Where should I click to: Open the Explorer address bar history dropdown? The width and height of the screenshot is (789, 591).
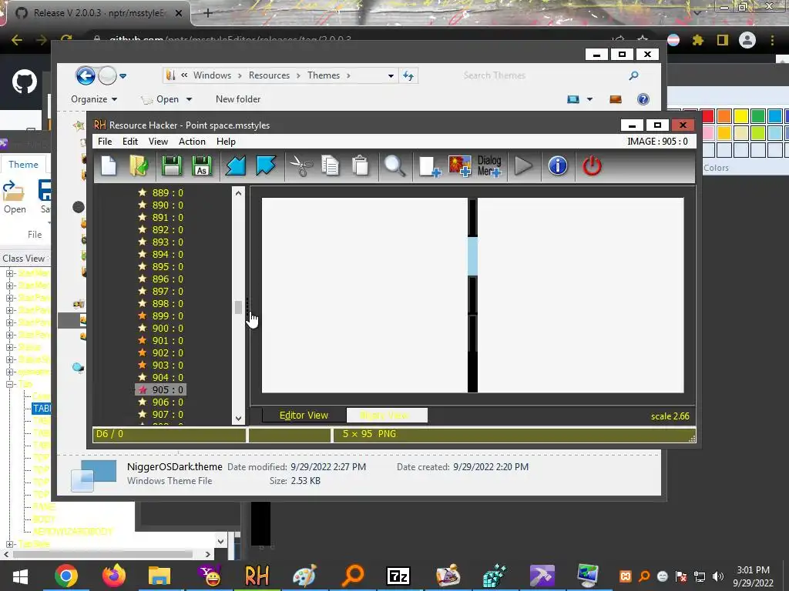(x=391, y=76)
